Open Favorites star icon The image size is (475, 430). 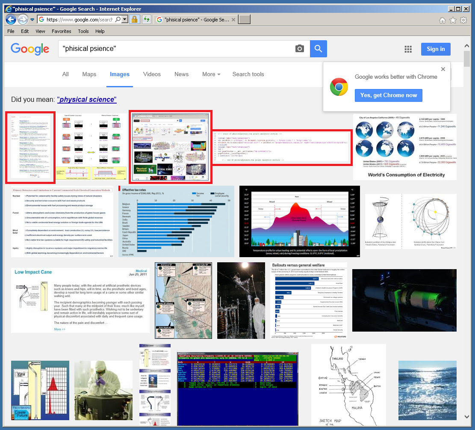(453, 20)
